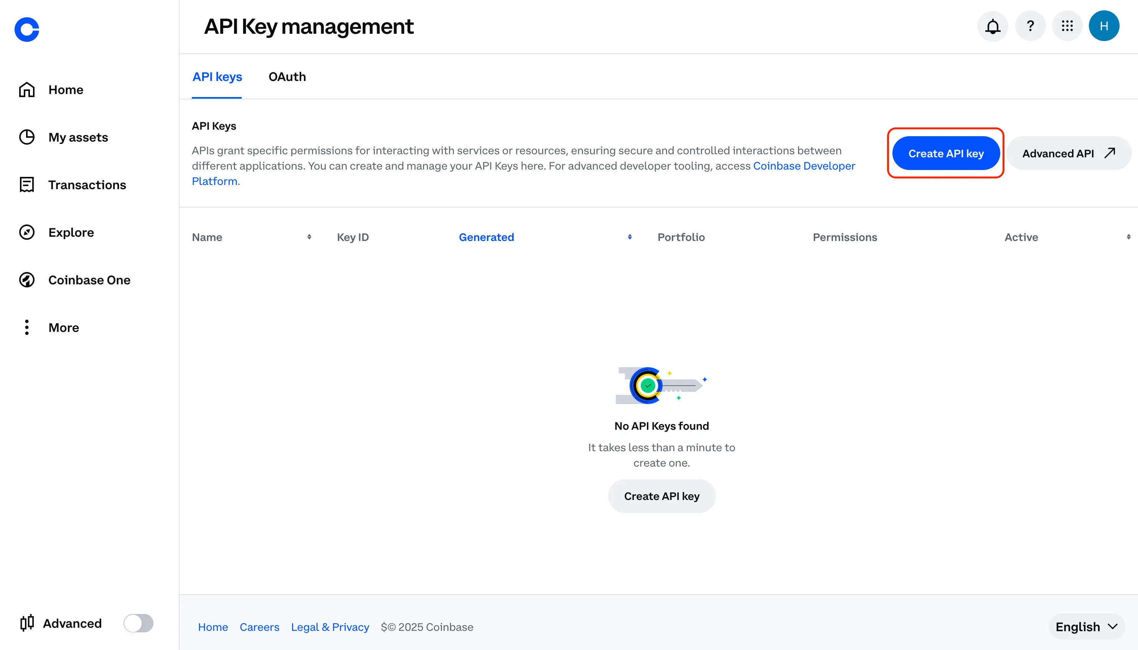Screen dimensions: 1138x650
Task: Sort table by Active column arrows
Action: [1128, 237]
